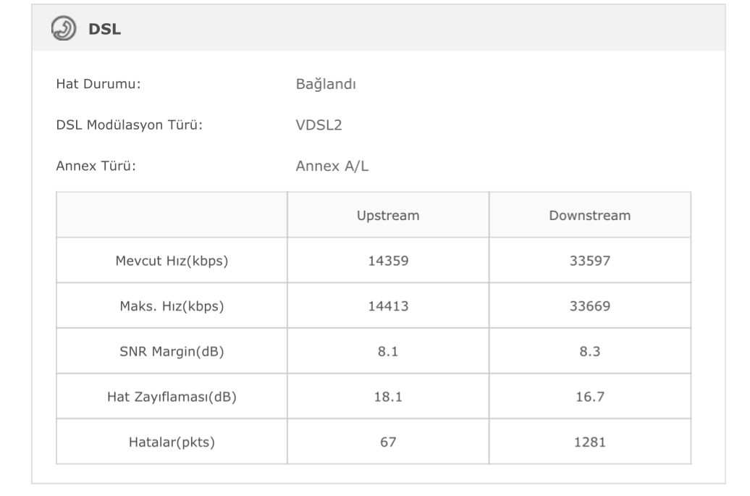This screenshot has height=496, width=750.
Task: Click the Downstream column header
Action: click(x=589, y=215)
